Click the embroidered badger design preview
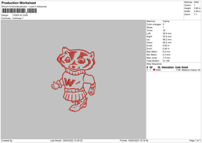 [x=73, y=79]
